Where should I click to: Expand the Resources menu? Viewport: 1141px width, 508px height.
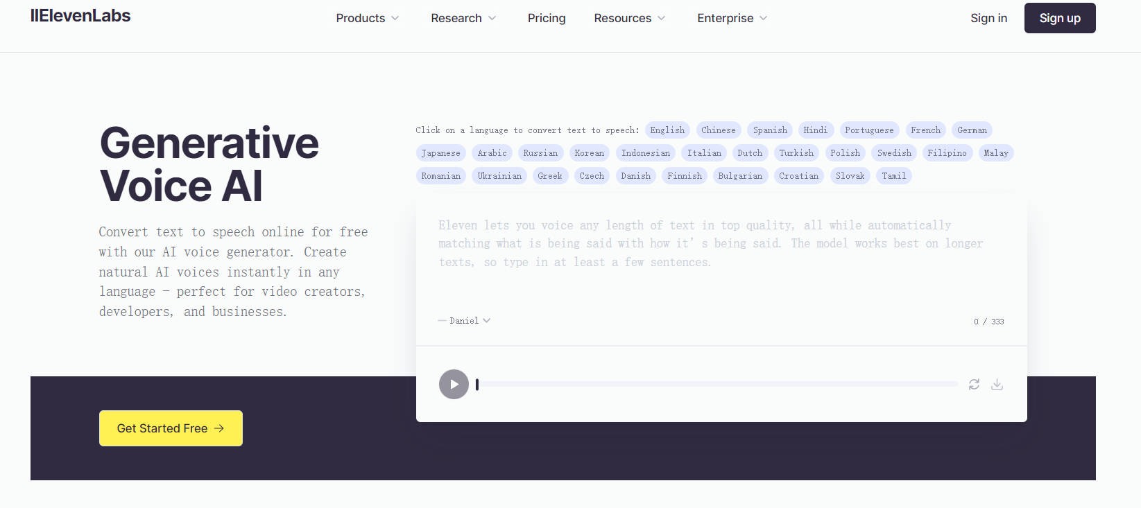630,18
